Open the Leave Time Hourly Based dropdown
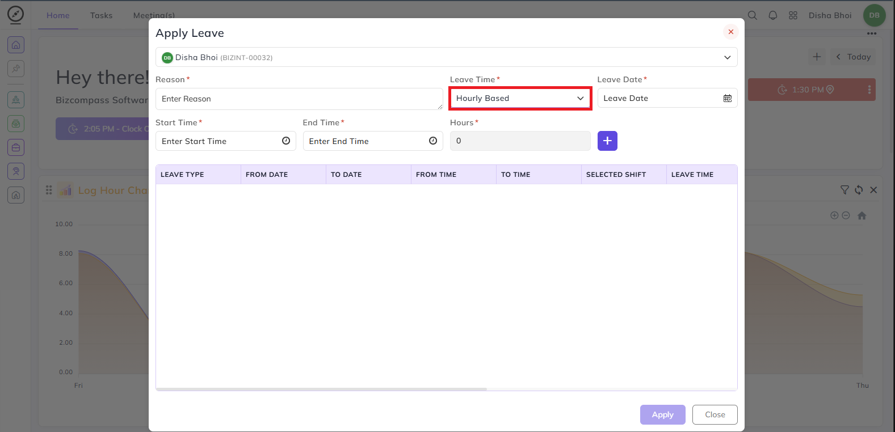This screenshot has height=432, width=895. (x=520, y=98)
